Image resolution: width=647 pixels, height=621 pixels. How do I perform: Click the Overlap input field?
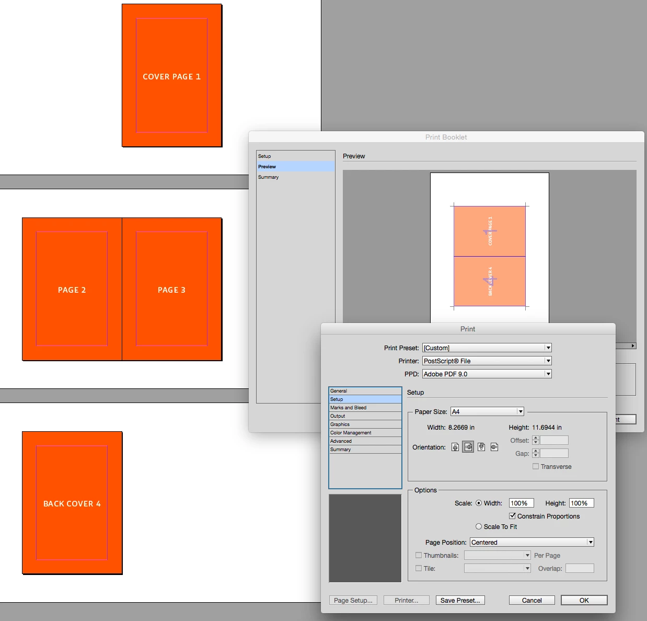pos(580,568)
